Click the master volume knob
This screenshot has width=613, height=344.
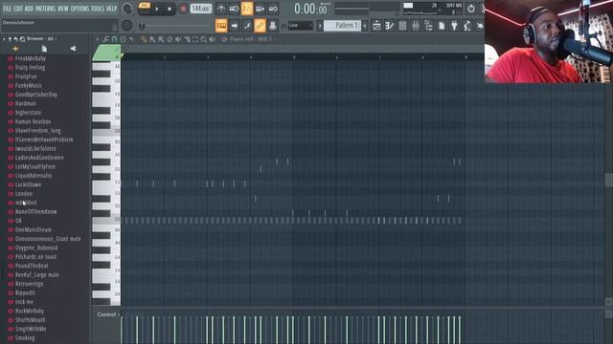[127, 9]
